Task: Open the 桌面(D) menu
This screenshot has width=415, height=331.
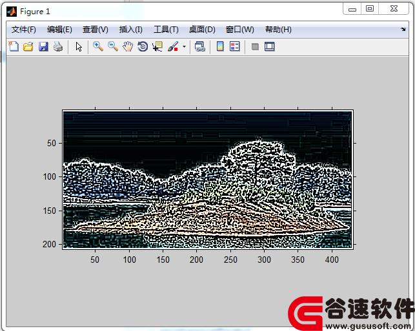Action: click(202, 30)
